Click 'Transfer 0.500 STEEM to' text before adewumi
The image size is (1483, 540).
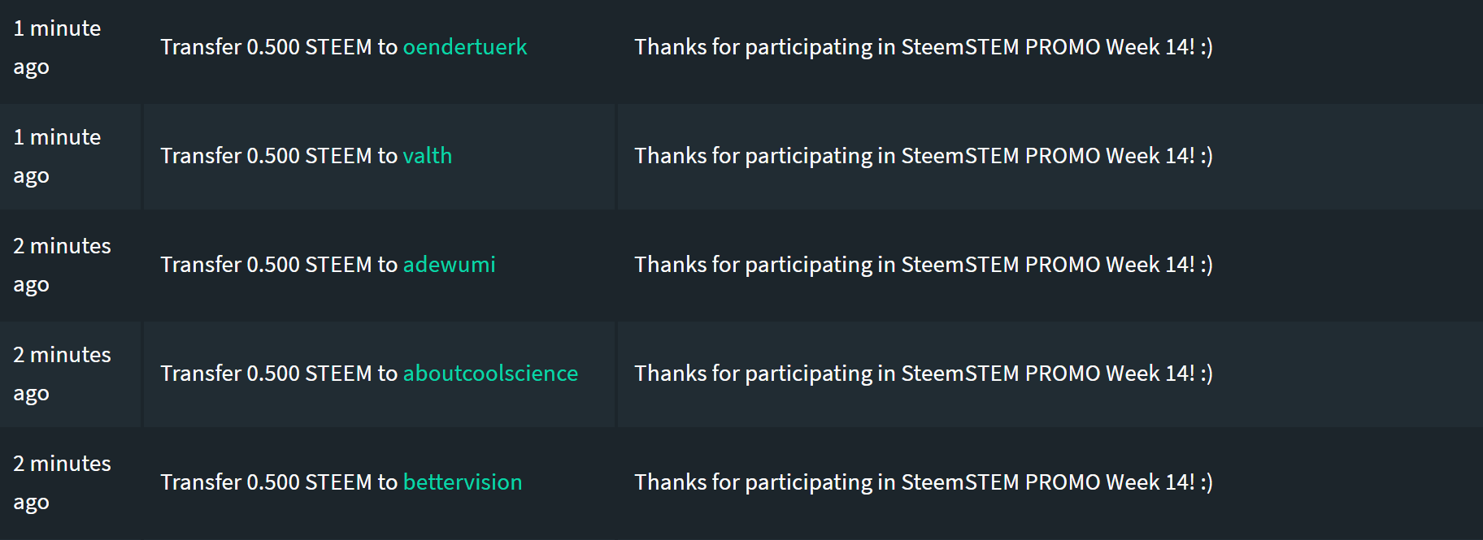tap(279, 265)
